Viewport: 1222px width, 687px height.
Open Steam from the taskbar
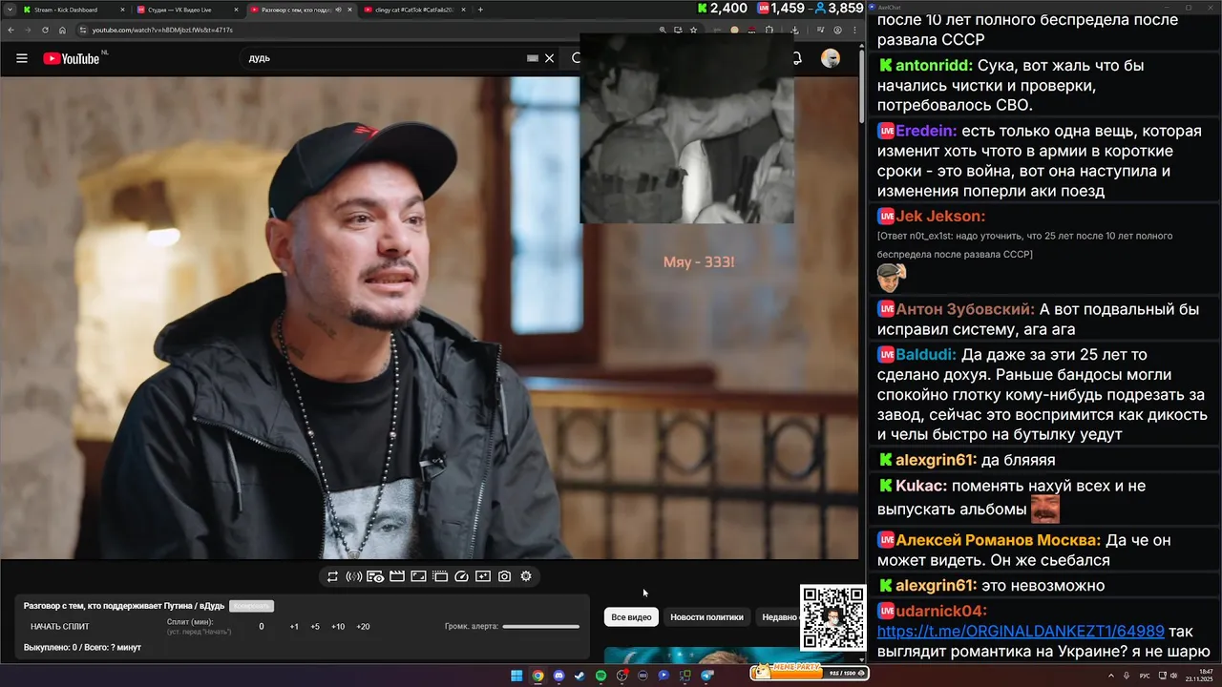pyautogui.click(x=579, y=676)
